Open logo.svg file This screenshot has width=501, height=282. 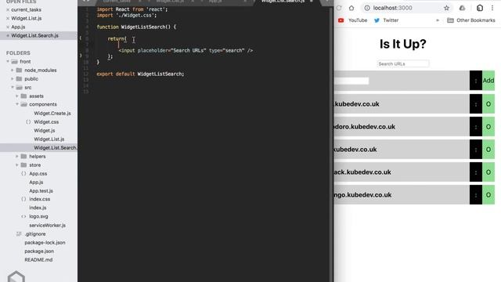point(38,216)
